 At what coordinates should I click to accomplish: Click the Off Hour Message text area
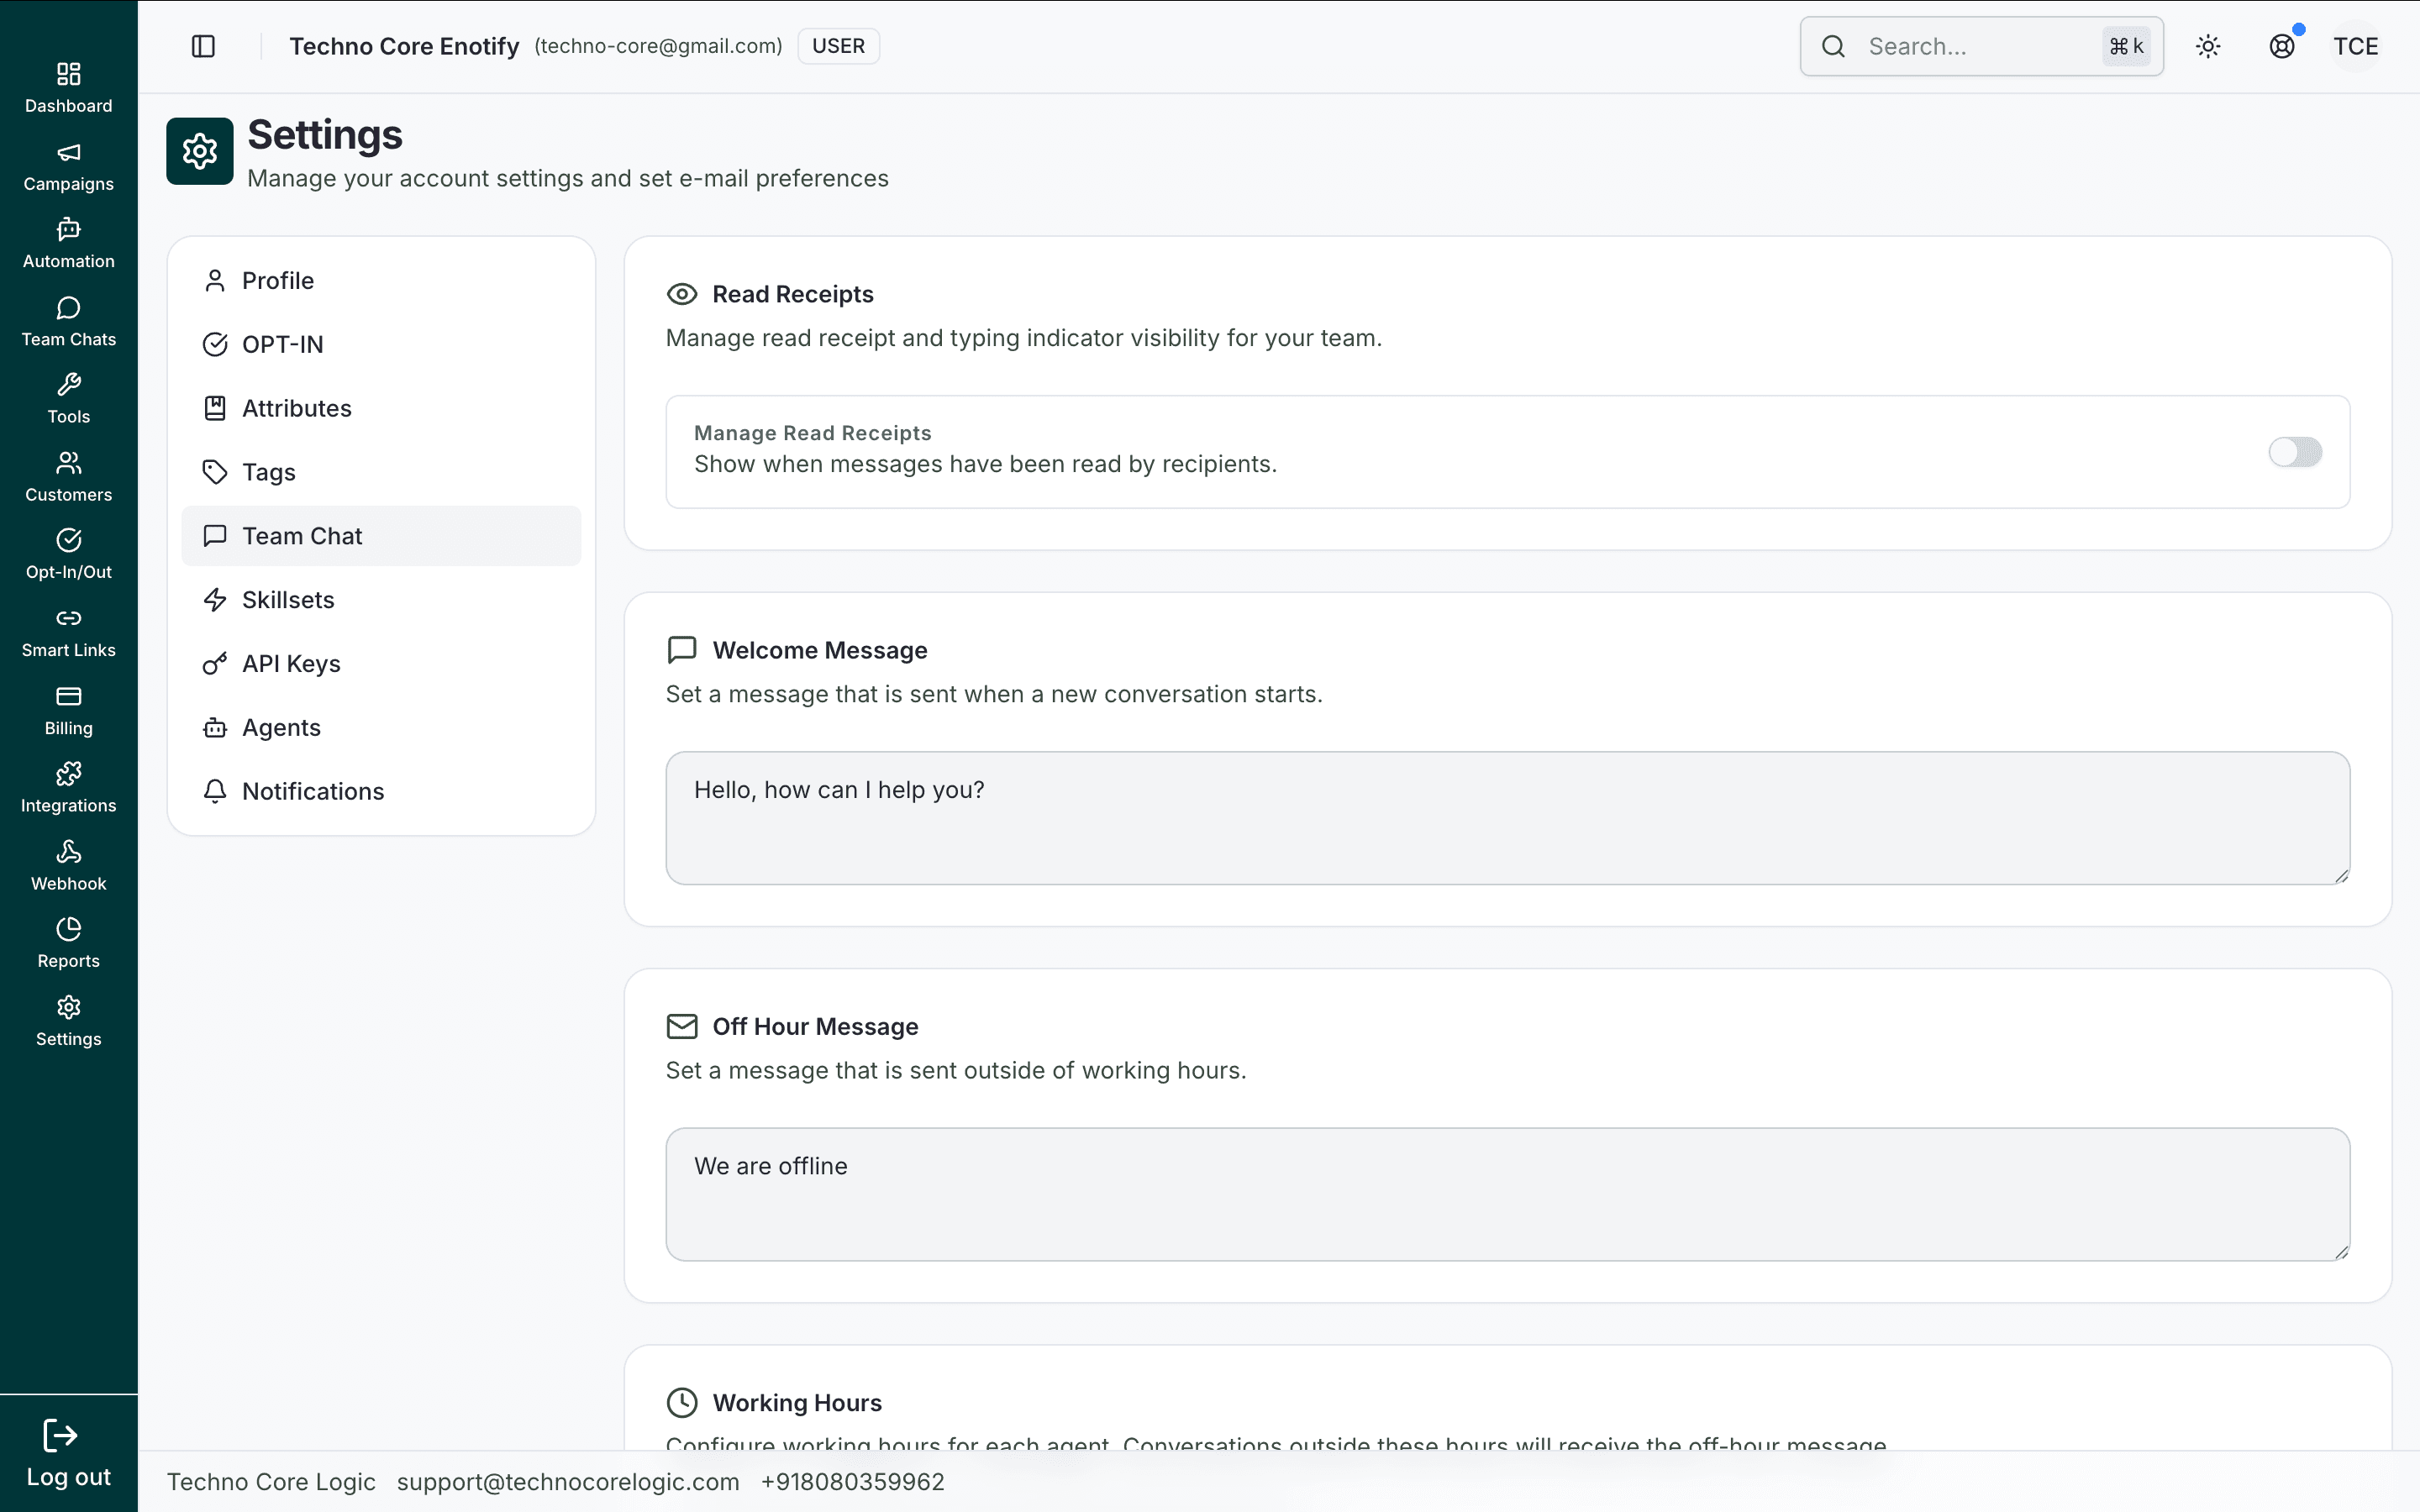1508,1194
